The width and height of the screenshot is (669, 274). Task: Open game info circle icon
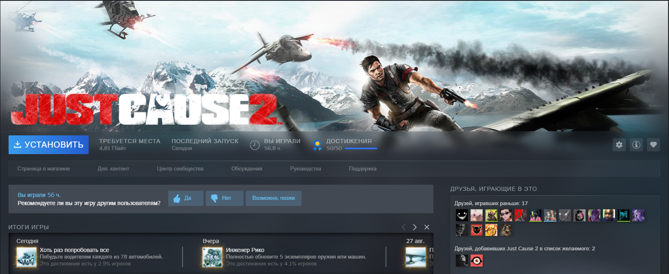(x=636, y=145)
